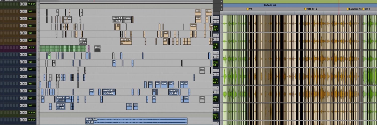Image resolution: width=377 pixels, height=125 pixels.
Task: Open vol view selector on zoom 4 track
Action: click(32, 105)
